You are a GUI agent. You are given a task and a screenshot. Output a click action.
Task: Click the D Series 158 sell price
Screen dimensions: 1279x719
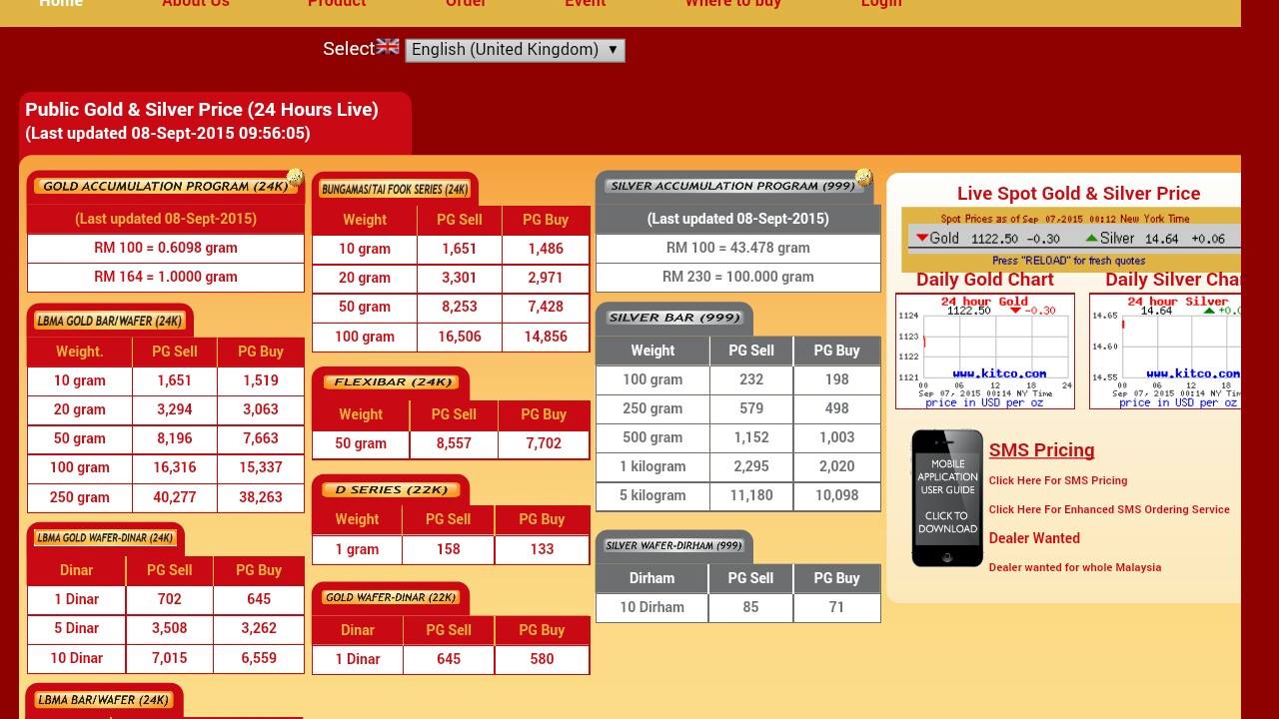(x=448, y=549)
